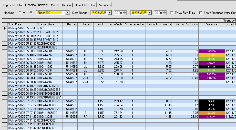
Task: Open the Manifest Review tab
Action: (61, 5)
